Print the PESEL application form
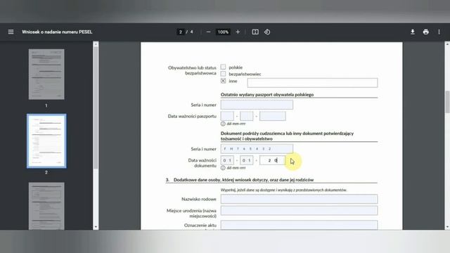 pos(425,32)
